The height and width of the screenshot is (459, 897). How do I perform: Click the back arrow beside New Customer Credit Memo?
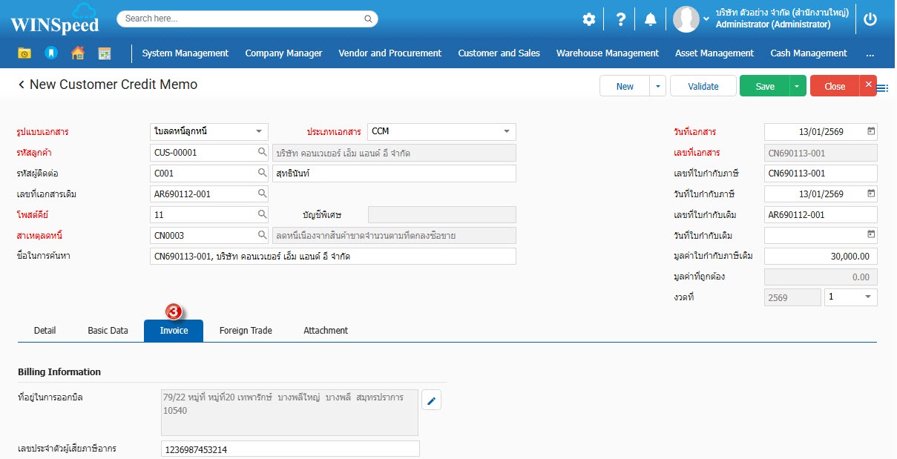pos(22,85)
